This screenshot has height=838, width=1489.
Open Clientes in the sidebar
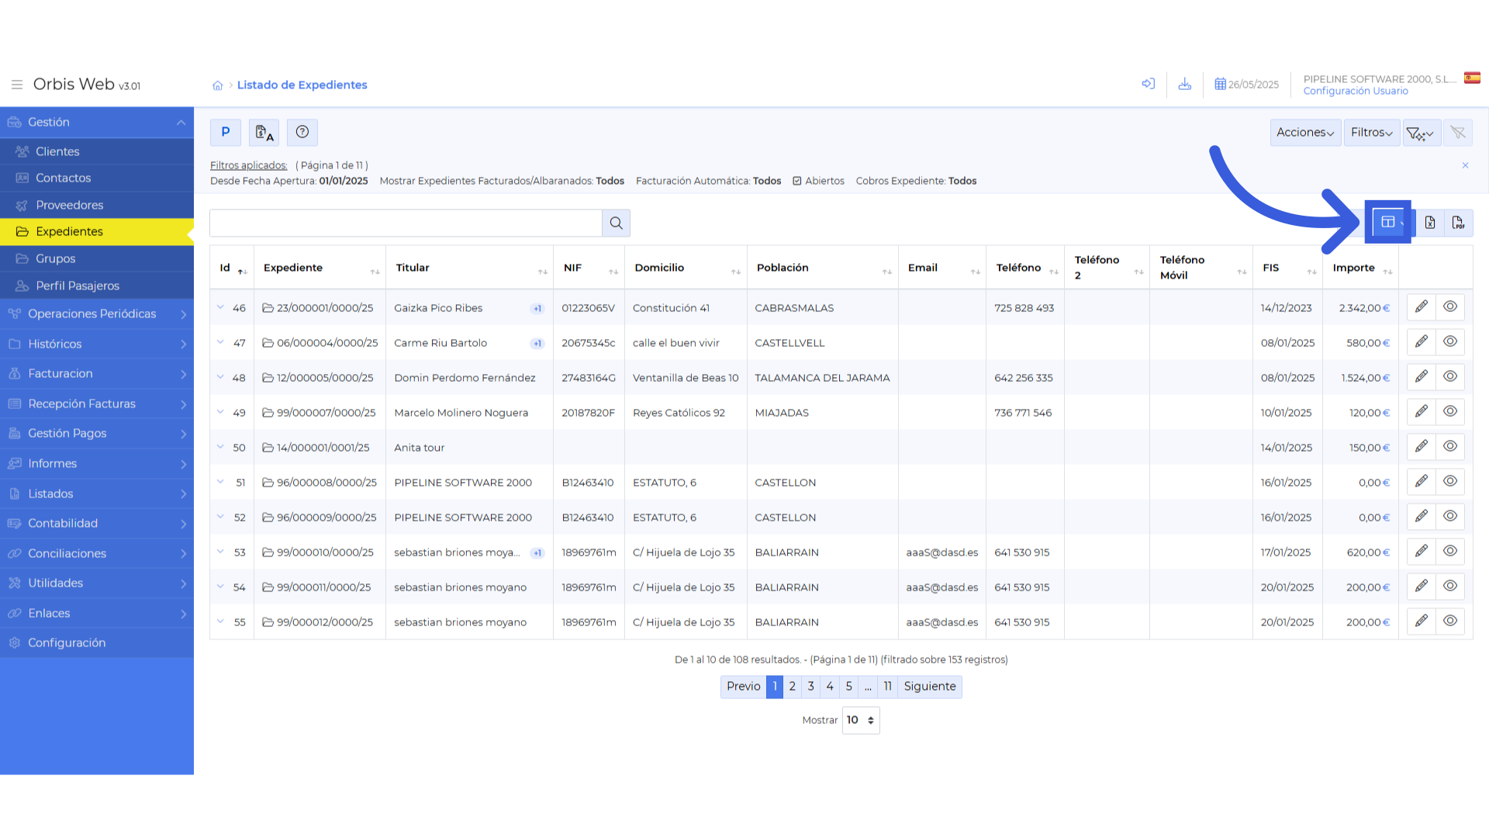coord(97,151)
